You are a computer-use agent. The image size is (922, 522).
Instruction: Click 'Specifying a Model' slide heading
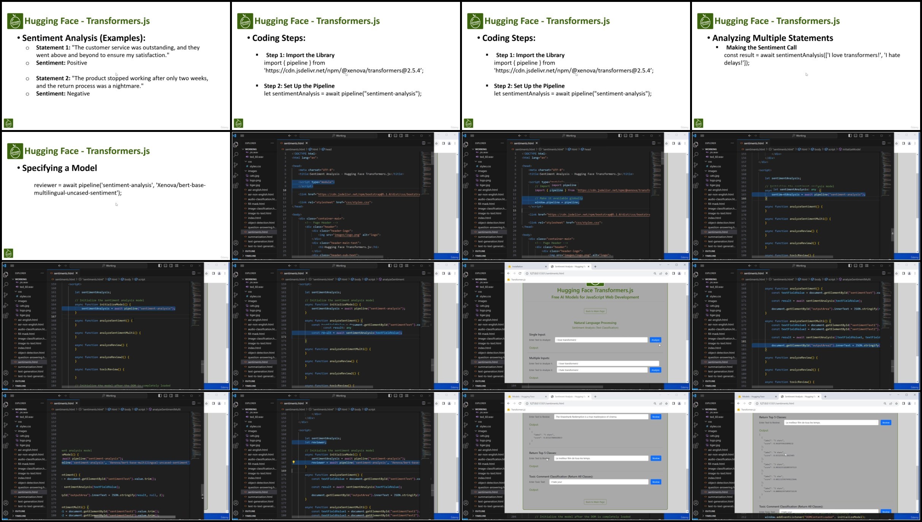pyautogui.click(x=59, y=168)
